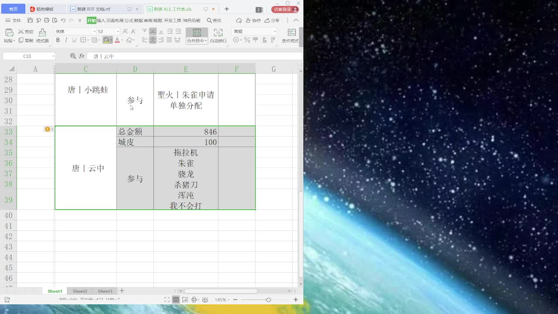Toggle Bold formatting
558x314 pixels.
[x=58, y=40]
